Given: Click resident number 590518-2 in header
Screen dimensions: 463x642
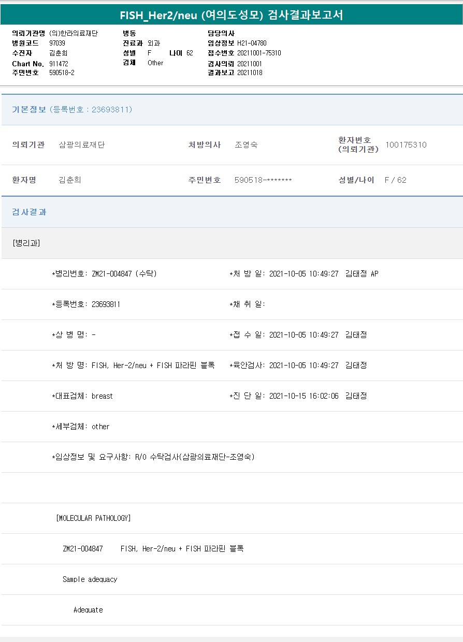Looking at the screenshot, I should tap(62, 73).
